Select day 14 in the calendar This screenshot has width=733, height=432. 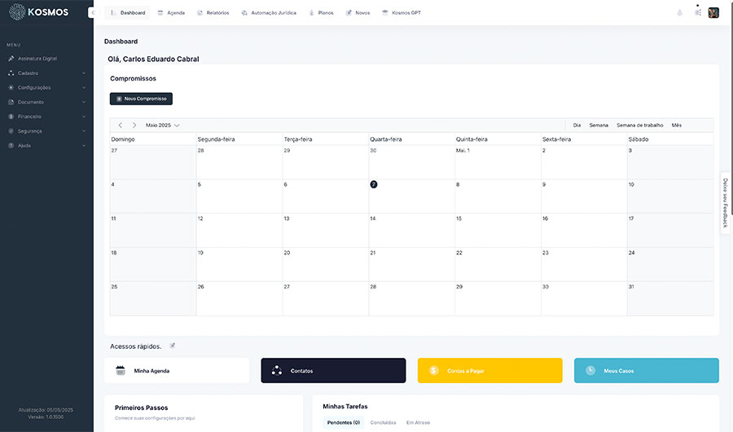[x=373, y=218]
